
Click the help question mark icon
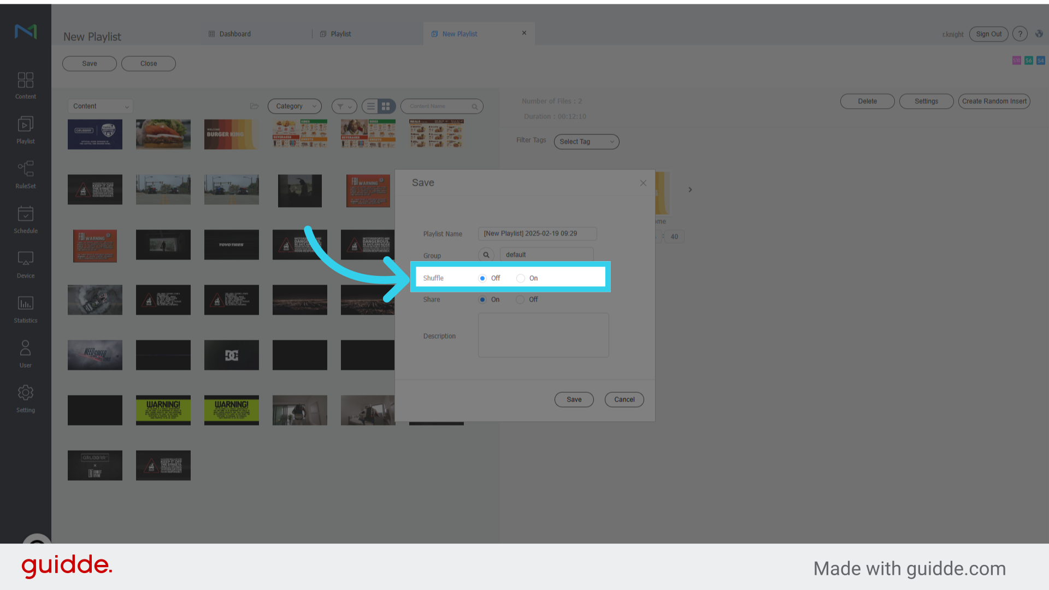(1019, 34)
